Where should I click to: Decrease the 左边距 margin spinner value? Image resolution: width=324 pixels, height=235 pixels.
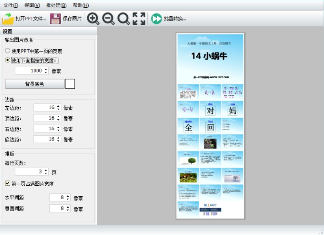pyautogui.click(x=59, y=109)
